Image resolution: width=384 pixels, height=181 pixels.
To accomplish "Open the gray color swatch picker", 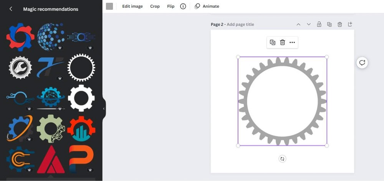I will coord(109,7).
